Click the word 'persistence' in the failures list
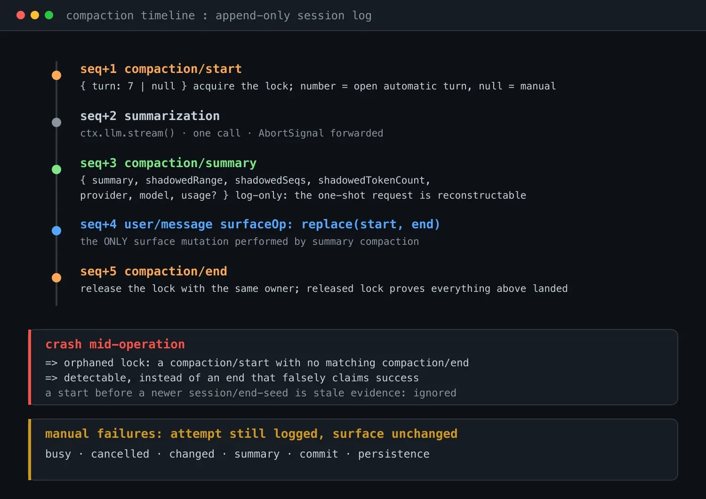706x499 pixels. pyautogui.click(x=394, y=454)
